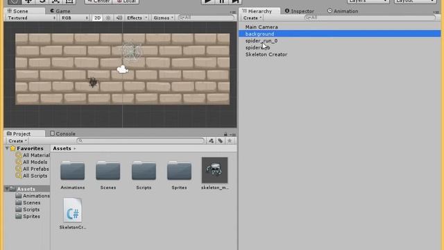Step forward one frame
This screenshot has height=250, width=444.
pyautogui.click(x=235, y=1)
